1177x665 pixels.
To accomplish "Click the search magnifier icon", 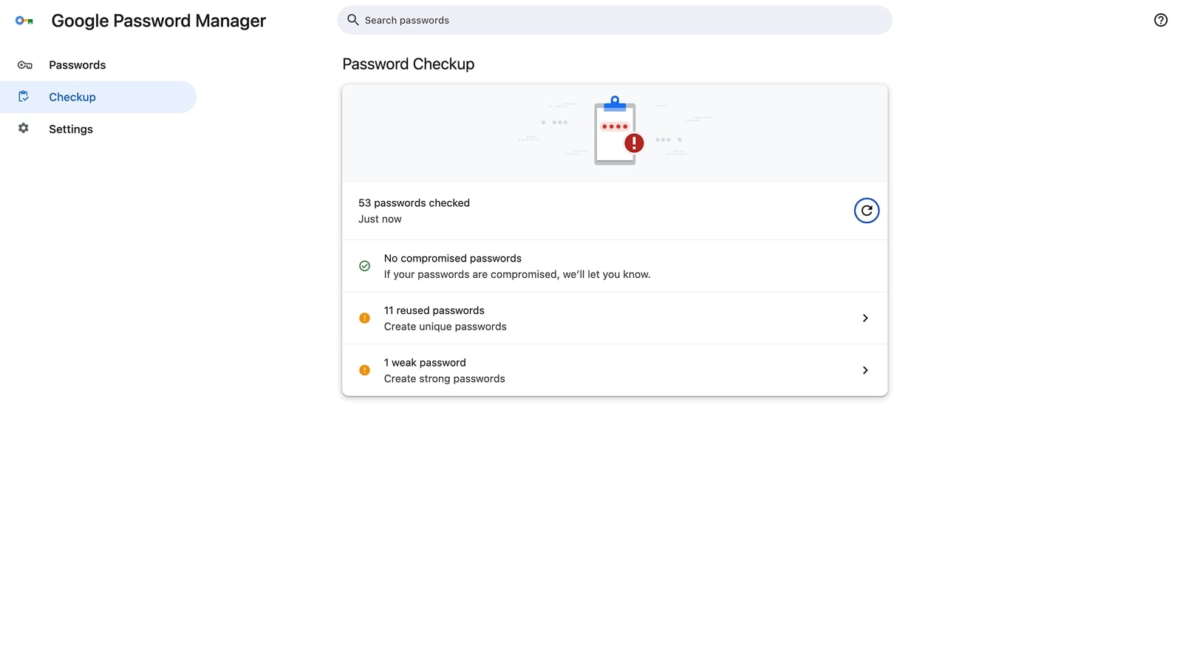I will 353,20.
